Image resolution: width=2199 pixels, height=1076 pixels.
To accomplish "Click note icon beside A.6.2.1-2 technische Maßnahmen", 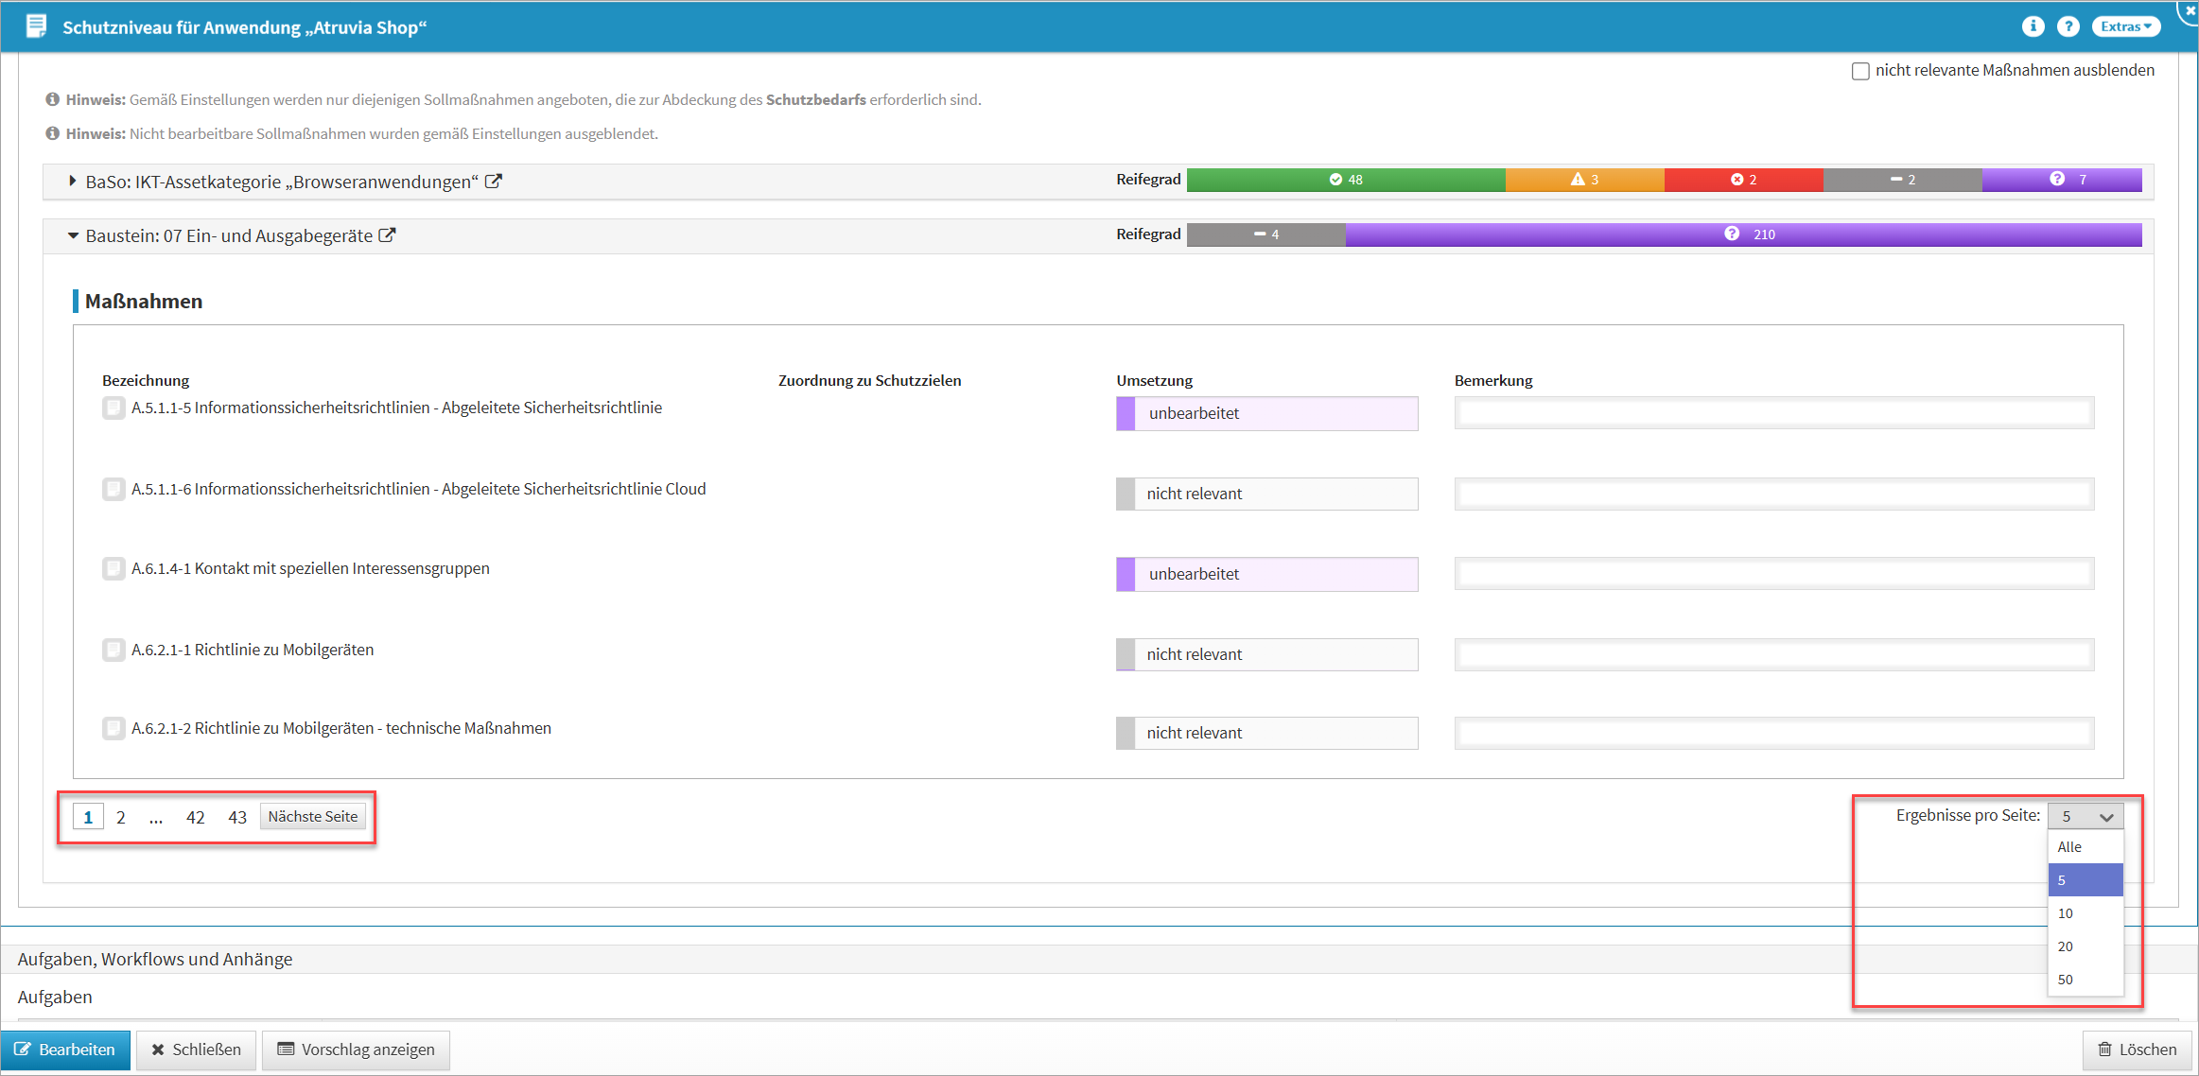I will (113, 728).
